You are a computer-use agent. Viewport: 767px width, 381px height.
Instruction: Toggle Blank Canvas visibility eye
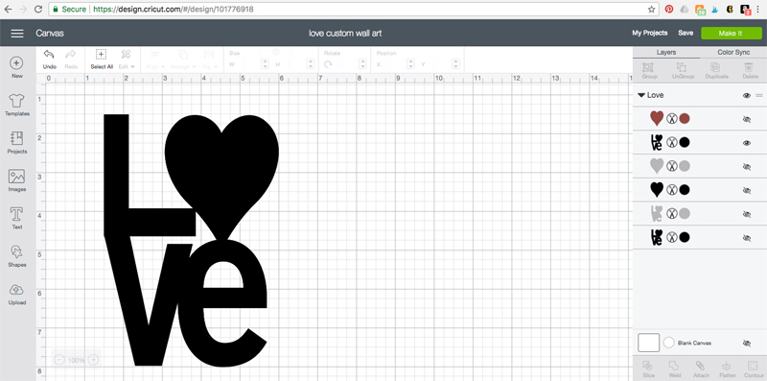pyautogui.click(x=747, y=343)
